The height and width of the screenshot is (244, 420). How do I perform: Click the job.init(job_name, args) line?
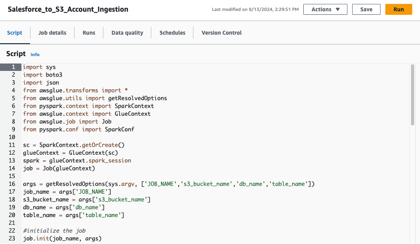(62, 238)
